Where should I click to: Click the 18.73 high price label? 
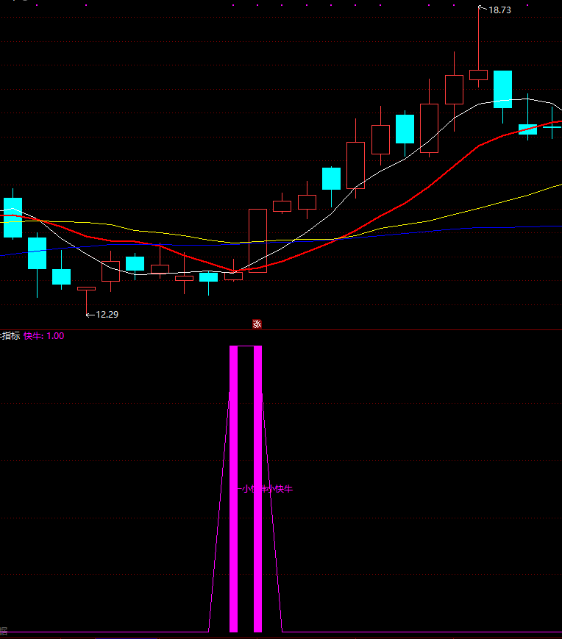499,10
